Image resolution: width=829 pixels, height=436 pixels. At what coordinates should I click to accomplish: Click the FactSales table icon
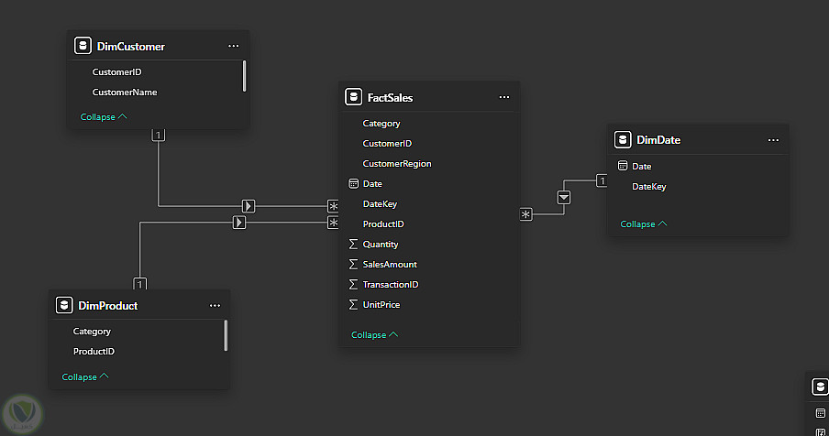[x=353, y=97]
